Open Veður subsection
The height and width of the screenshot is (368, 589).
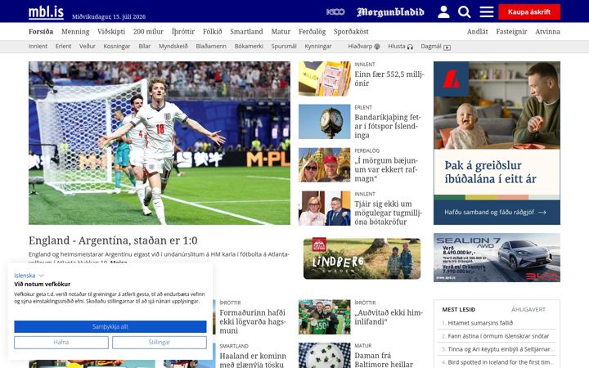88,46
